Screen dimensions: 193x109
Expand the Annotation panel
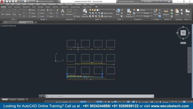click(x=70, y=19)
